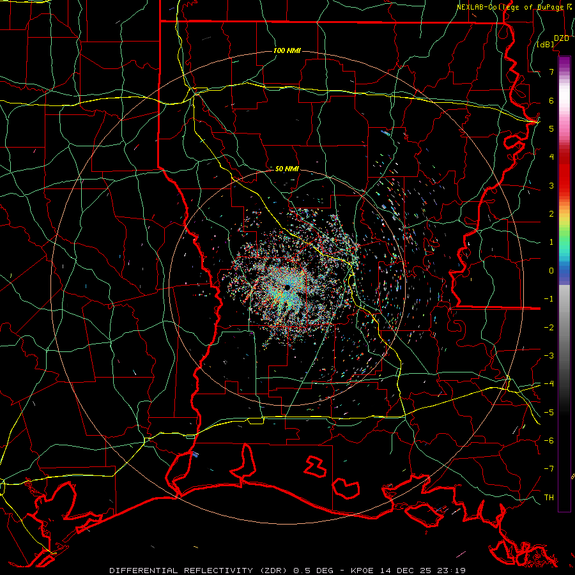The height and width of the screenshot is (575, 575).
Task: Click the -2 value on the color scale
Action: 549,328
